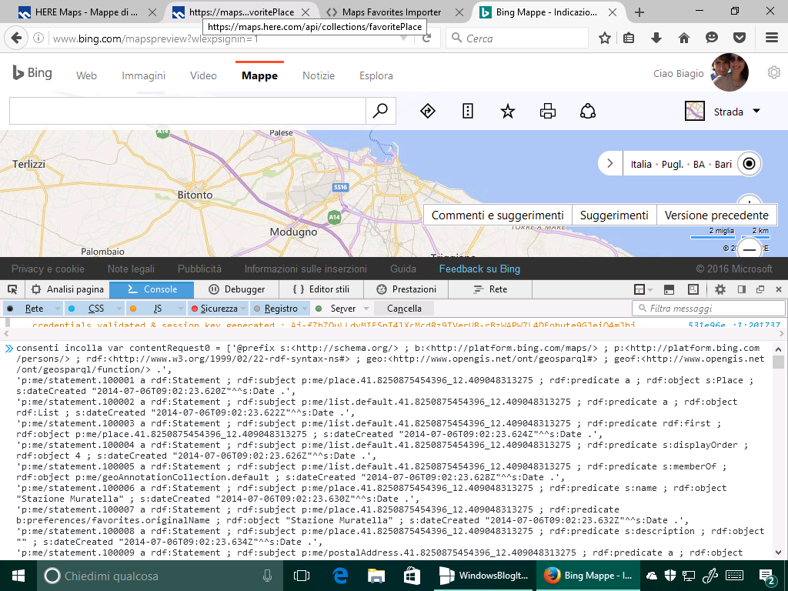Viewport: 788px width, 591px height.
Task: Expand the location breadcrumb chevron
Action: (x=610, y=164)
